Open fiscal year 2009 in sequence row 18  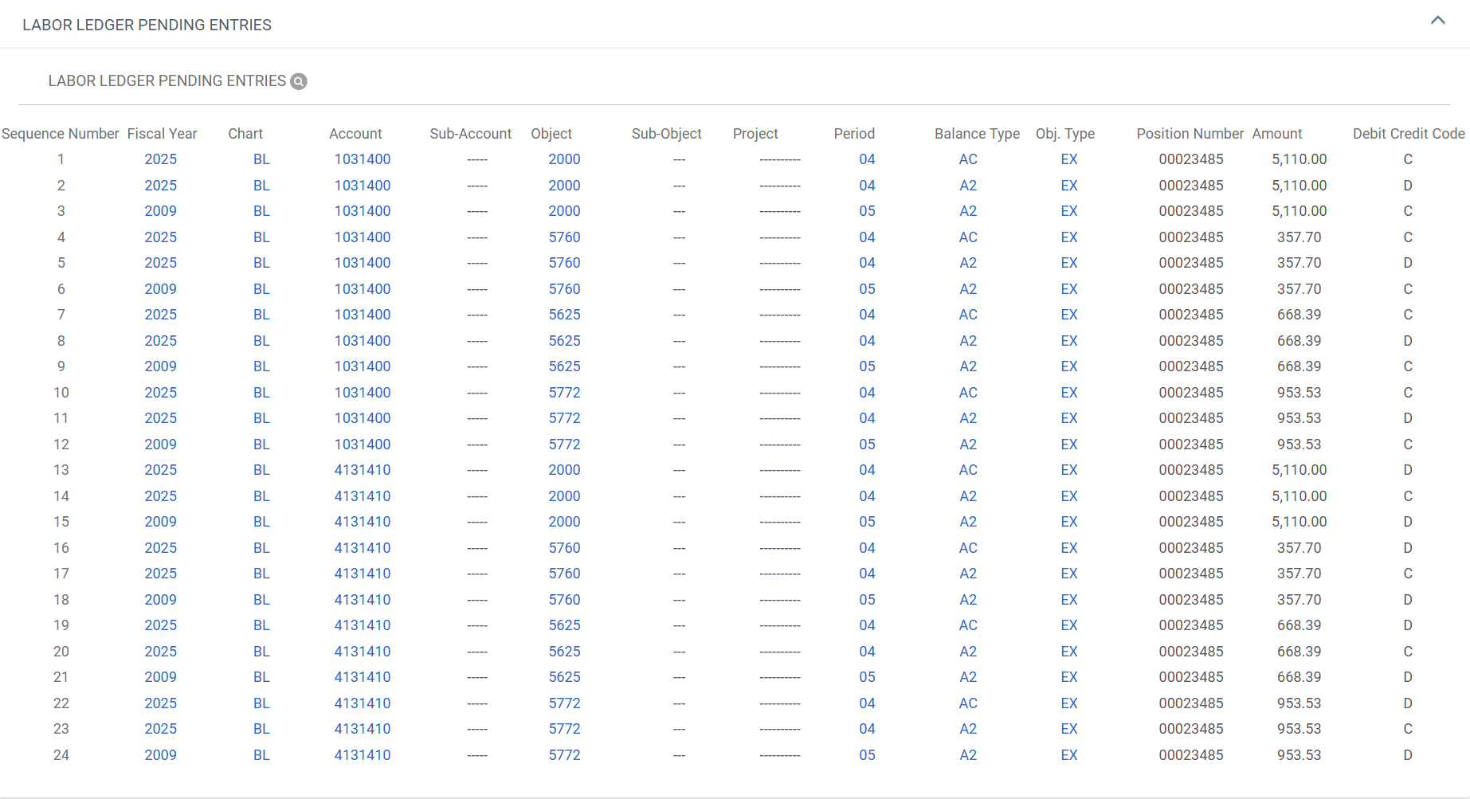[x=160, y=600]
